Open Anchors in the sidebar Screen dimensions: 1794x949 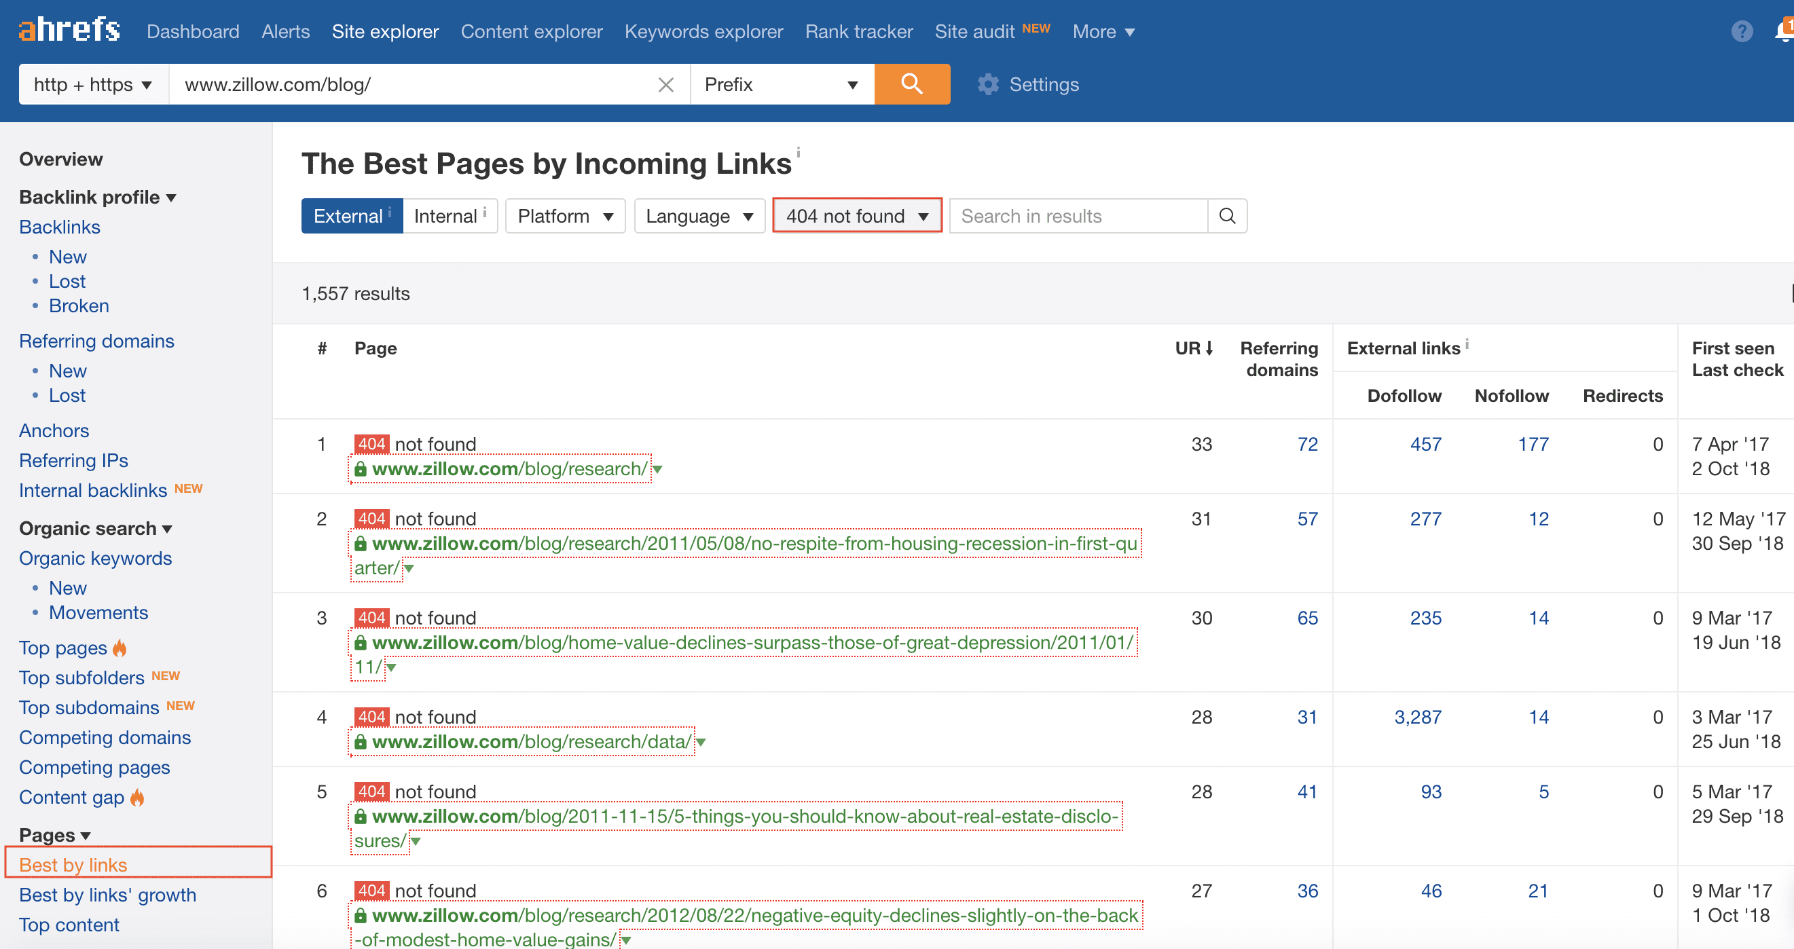click(x=54, y=431)
